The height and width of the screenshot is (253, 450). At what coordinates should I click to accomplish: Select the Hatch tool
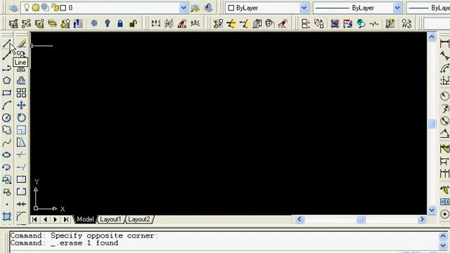(x=6, y=216)
